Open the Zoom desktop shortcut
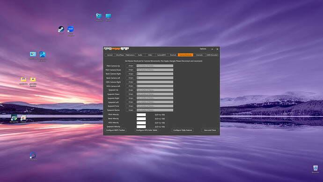 71,29
